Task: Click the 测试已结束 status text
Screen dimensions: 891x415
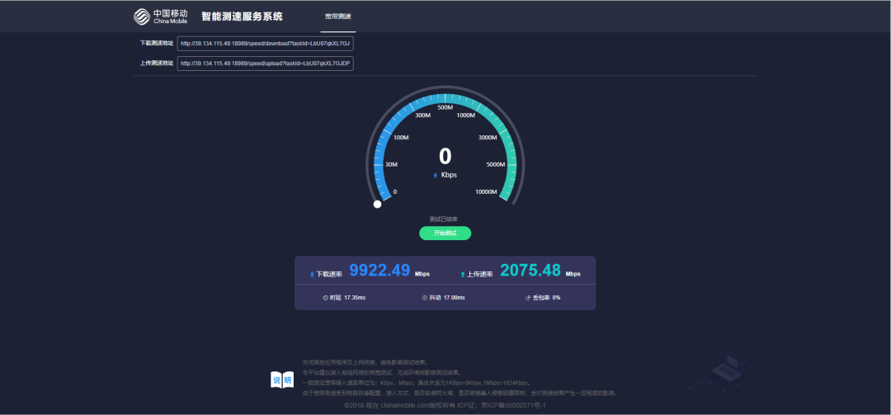Action: click(x=444, y=219)
